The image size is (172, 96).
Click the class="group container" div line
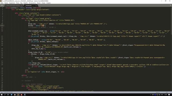click(27, 13)
